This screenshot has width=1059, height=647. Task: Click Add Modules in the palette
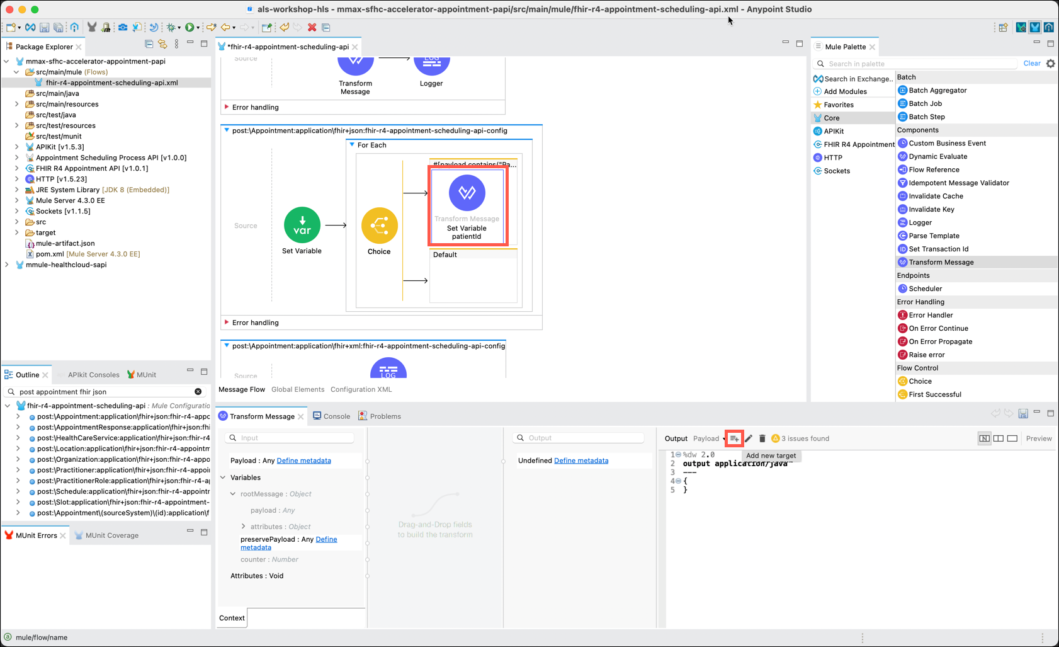(x=840, y=91)
